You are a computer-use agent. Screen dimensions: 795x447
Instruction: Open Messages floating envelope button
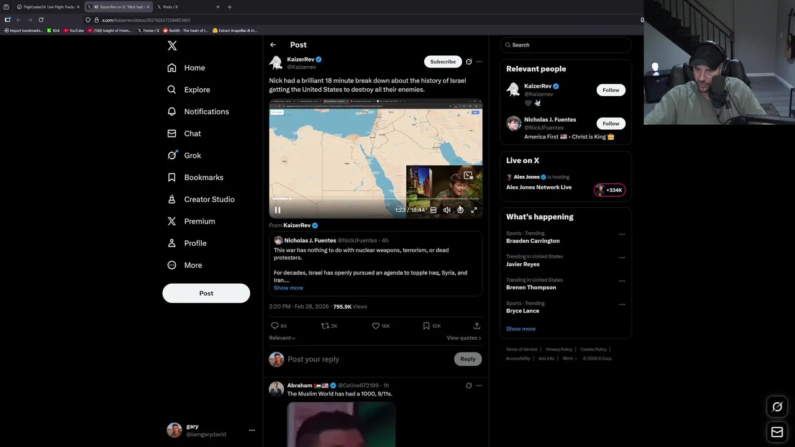click(x=777, y=432)
